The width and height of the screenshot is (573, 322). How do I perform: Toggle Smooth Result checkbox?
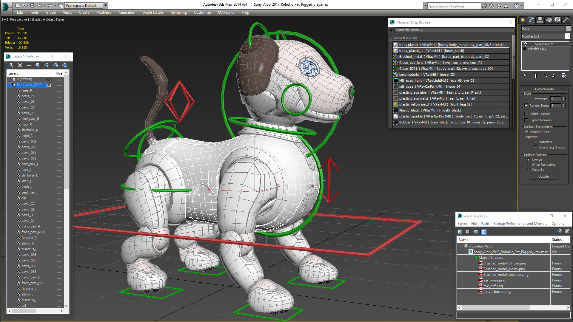pos(527,132)
